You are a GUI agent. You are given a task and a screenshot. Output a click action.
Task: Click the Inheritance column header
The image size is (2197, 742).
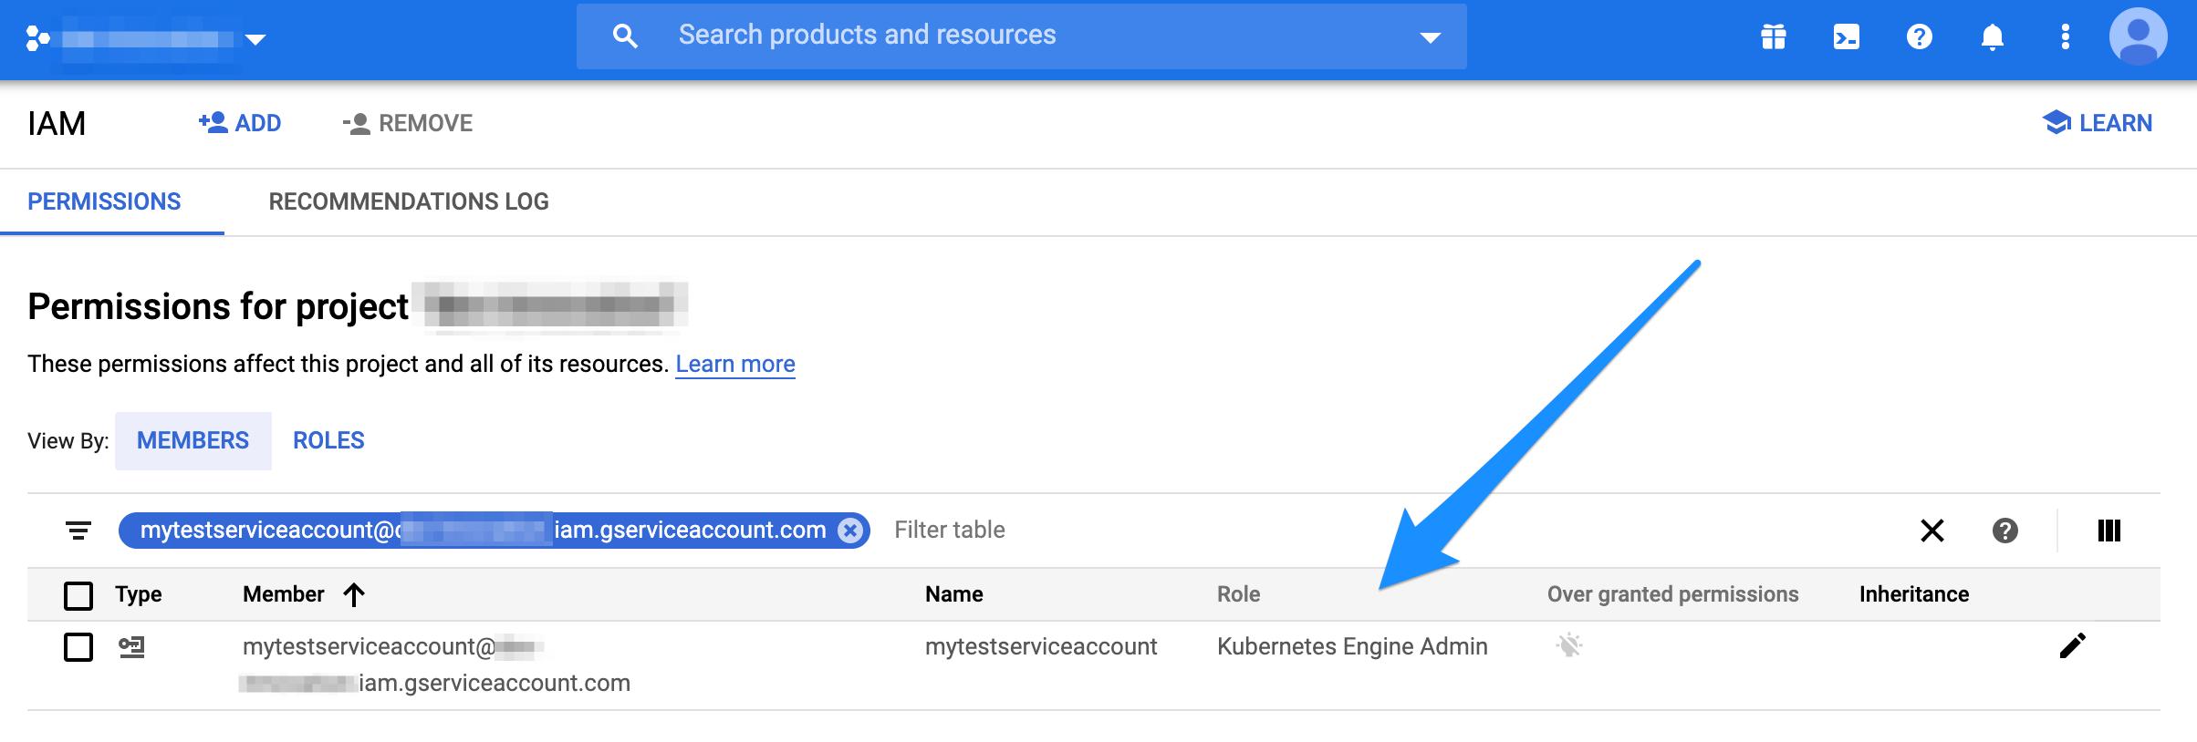tap(1914, 594)
